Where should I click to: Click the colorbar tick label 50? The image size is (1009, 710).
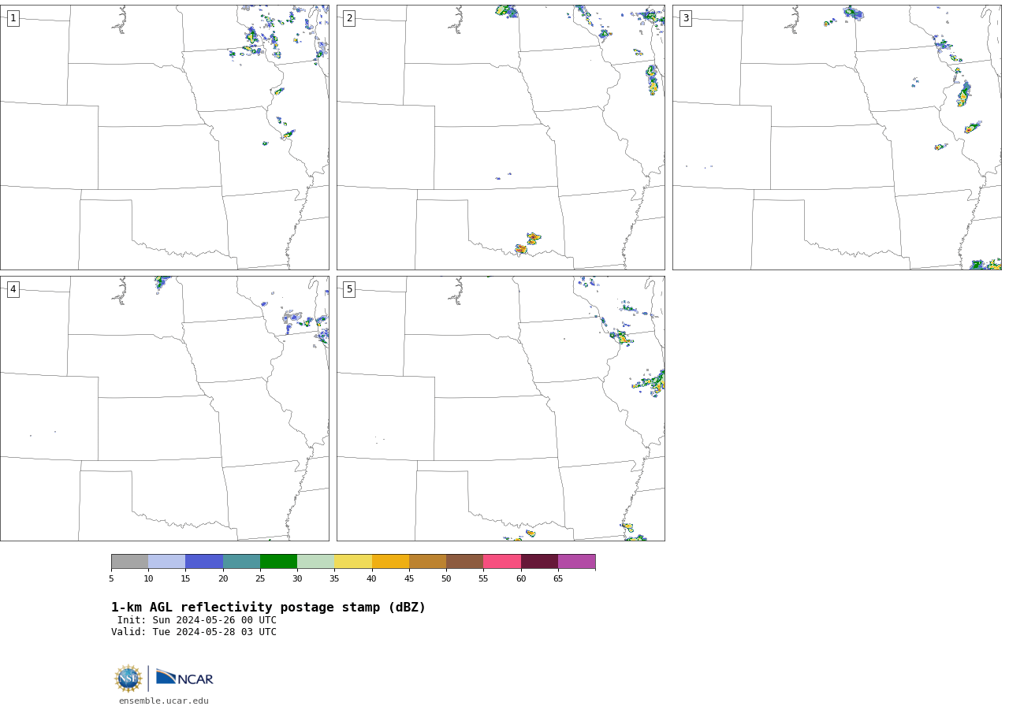[x=446, y=579]
